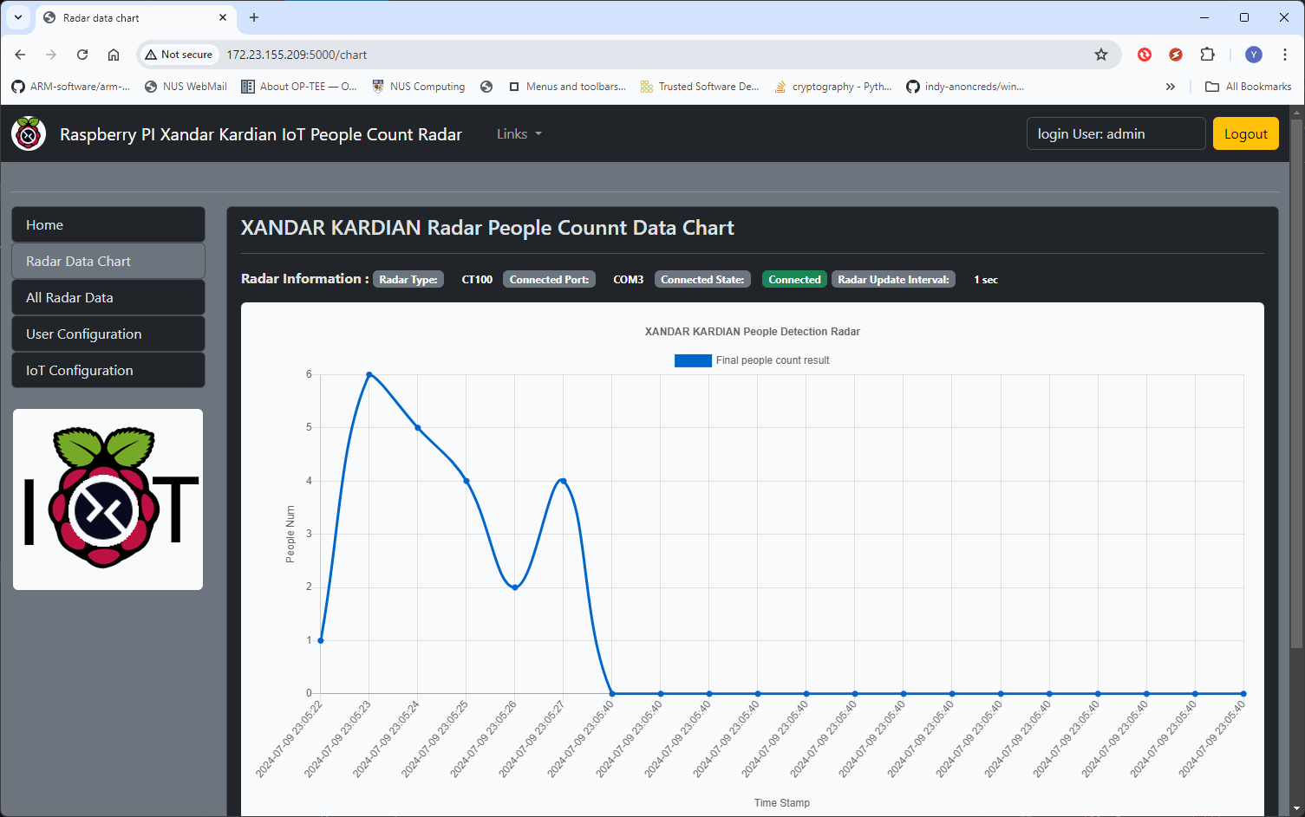This screenshot has height=817, width=1305.
Task: Open About OP-TEE bookmark
Action: [x=299, y=87]
